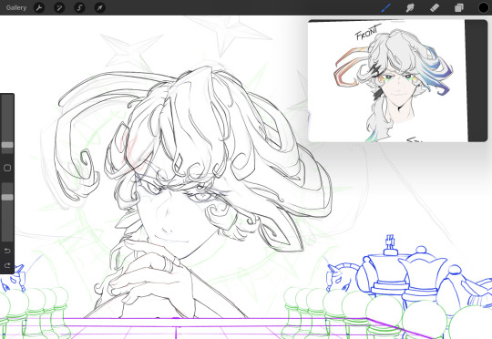Click the ring on the character's finger
This screenshot has height=339, width=492.
[x=169, y=264]
